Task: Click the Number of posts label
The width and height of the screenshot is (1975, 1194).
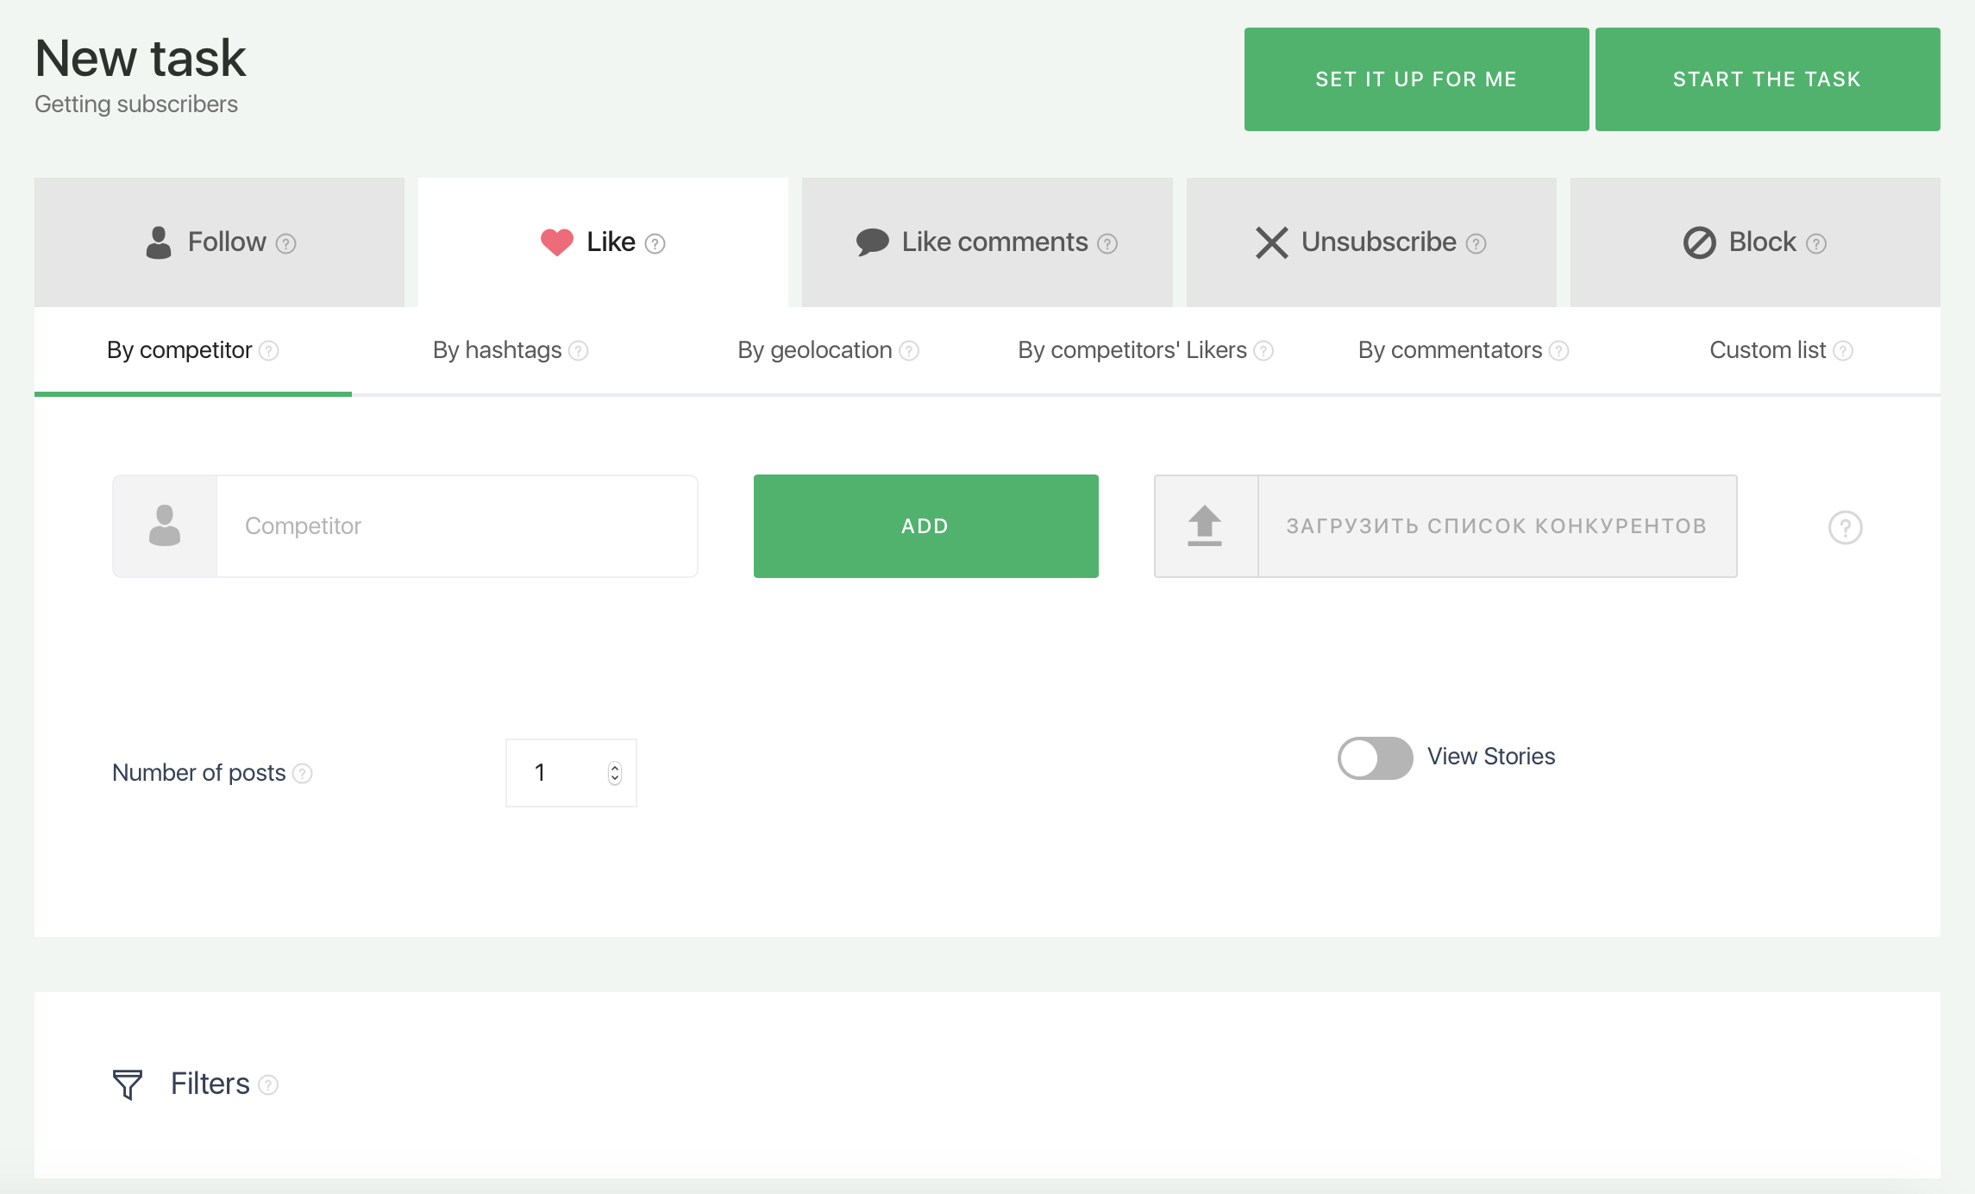Action: click(x=199, y=773)
